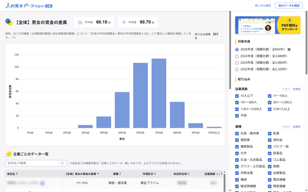Click the info icon beside 2025年度
The image size is (308, 192).
click(289, 50)
